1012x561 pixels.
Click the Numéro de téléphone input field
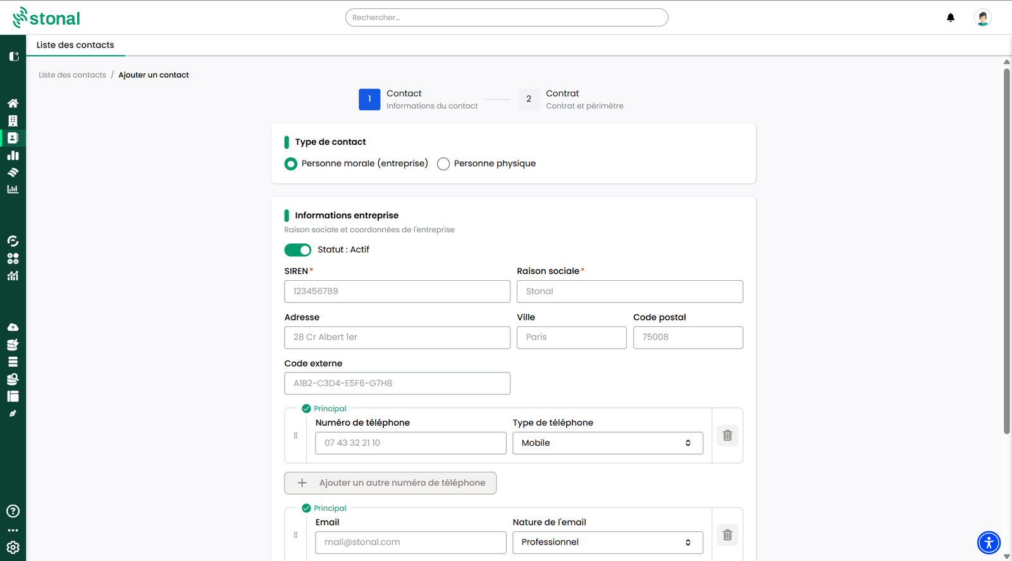pos(411,443)
